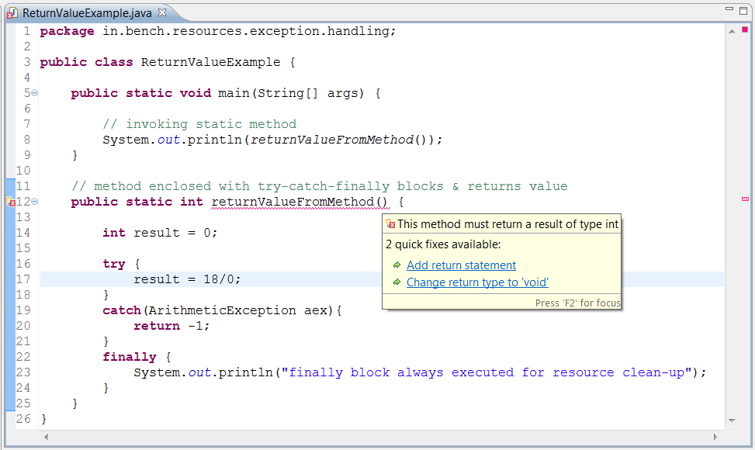The width and height of the screenshot is (755, 450).
Task: Click the tooltip message 'This method must return a result of type int'
Action: click(x=507, y=224)
